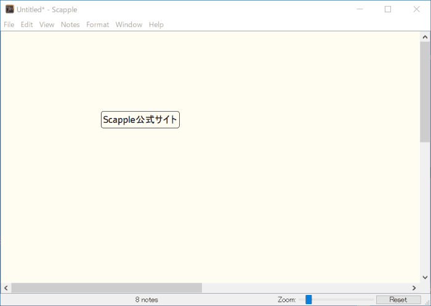
Task: Minimize the Scapple window
Action: pos(359,9)
